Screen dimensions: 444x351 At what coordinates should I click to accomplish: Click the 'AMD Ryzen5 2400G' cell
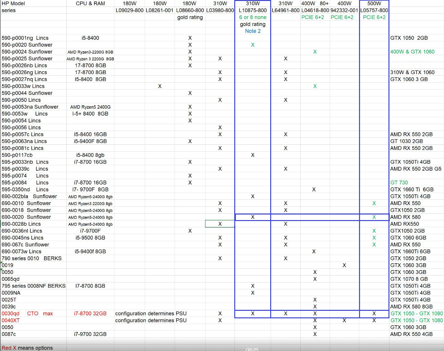click(90, 107)
